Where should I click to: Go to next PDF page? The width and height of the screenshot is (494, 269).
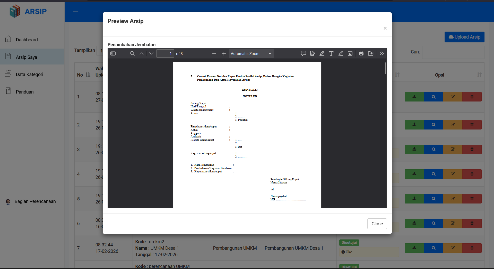point(151,53)
